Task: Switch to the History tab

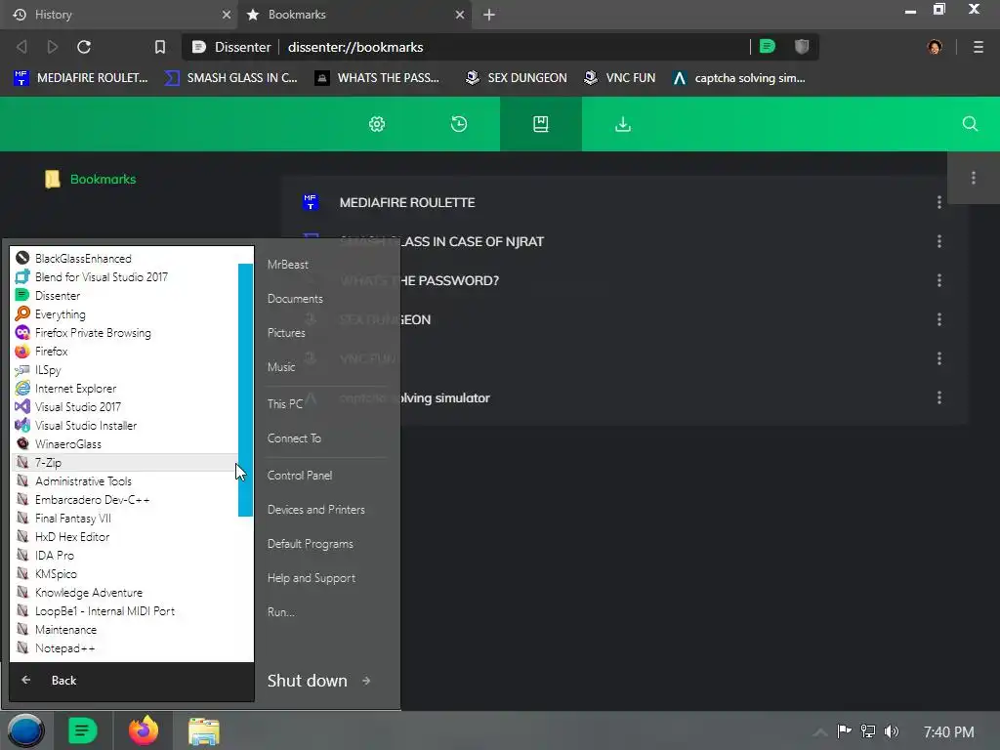Action: [x=118, y=15]
